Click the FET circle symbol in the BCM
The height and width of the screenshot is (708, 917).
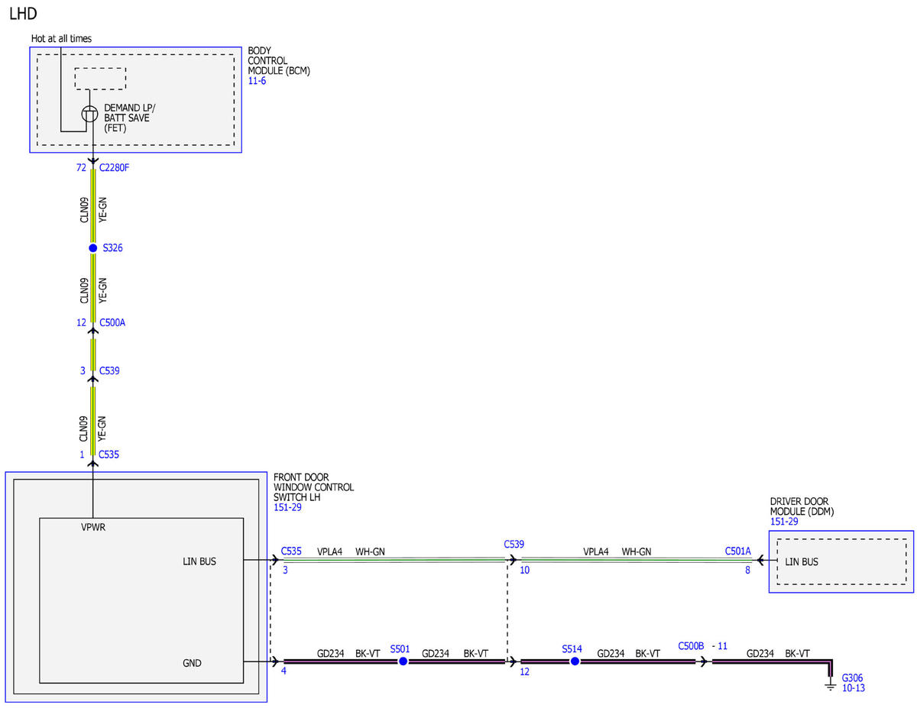(90, 115)
